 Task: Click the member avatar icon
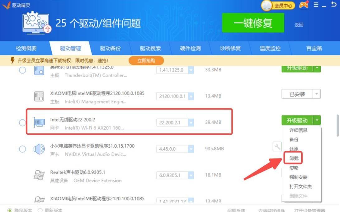tap(266, 5)
